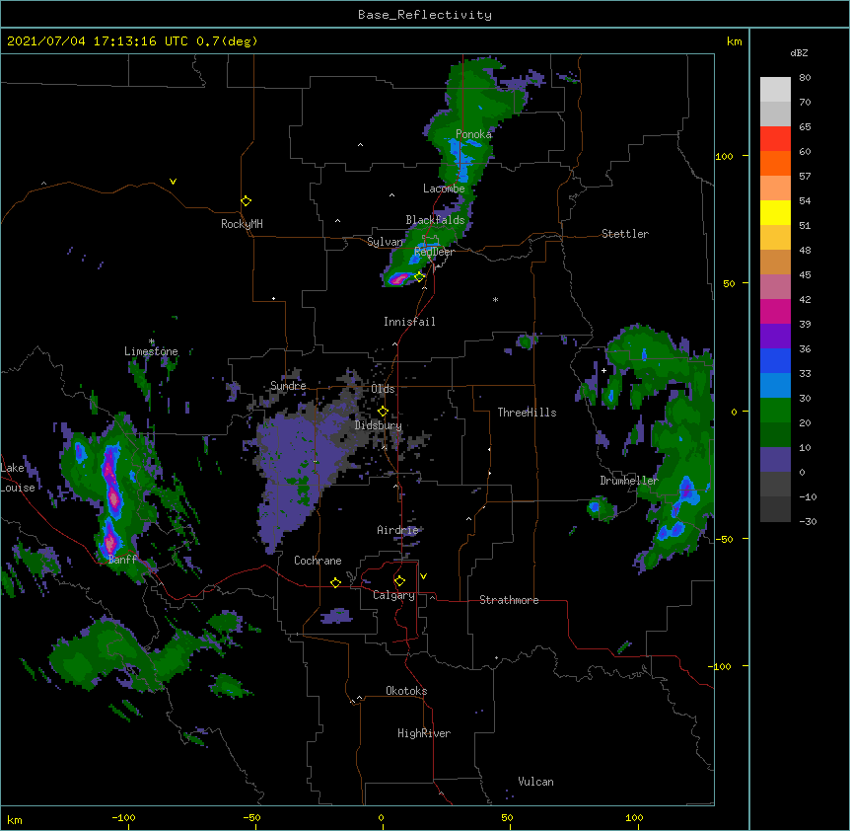Select the light blue 30-33 dBZ swatch
Viewport: 850px width, 831px height.
tap(775, 385)
